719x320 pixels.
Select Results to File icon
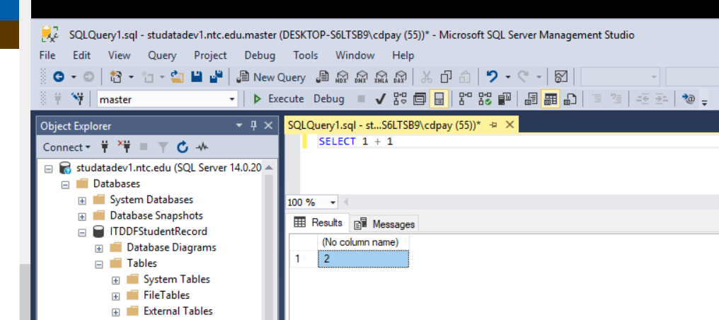[570, 98]
